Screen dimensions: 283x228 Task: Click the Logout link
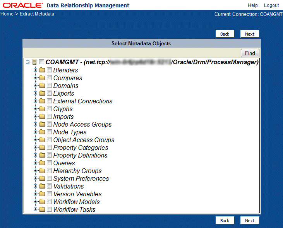click(x=271, y=5)
